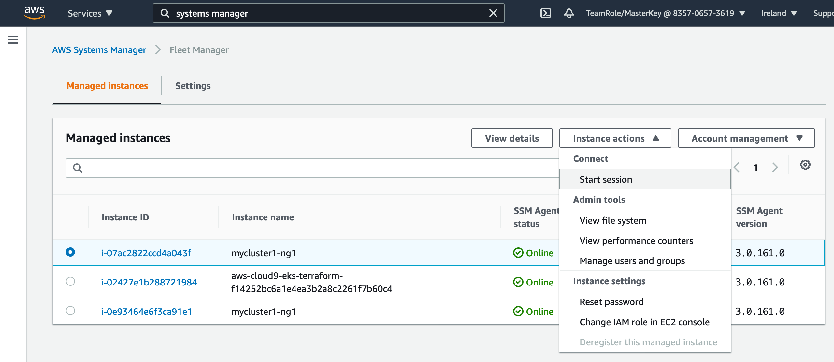Open instance link i-0e93464e6f3ca91e1

click(146, 311)
